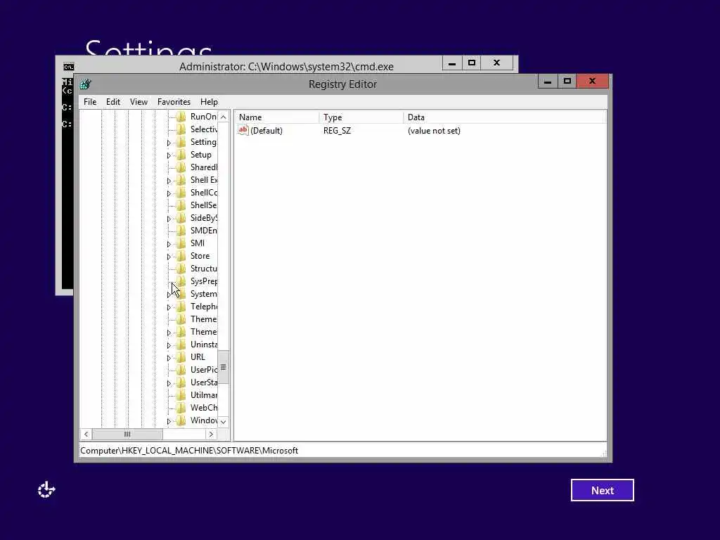Expand the Windows key at tree bottom
The height and width of the screenshot is (540, 720).
[x=169, y=421]
